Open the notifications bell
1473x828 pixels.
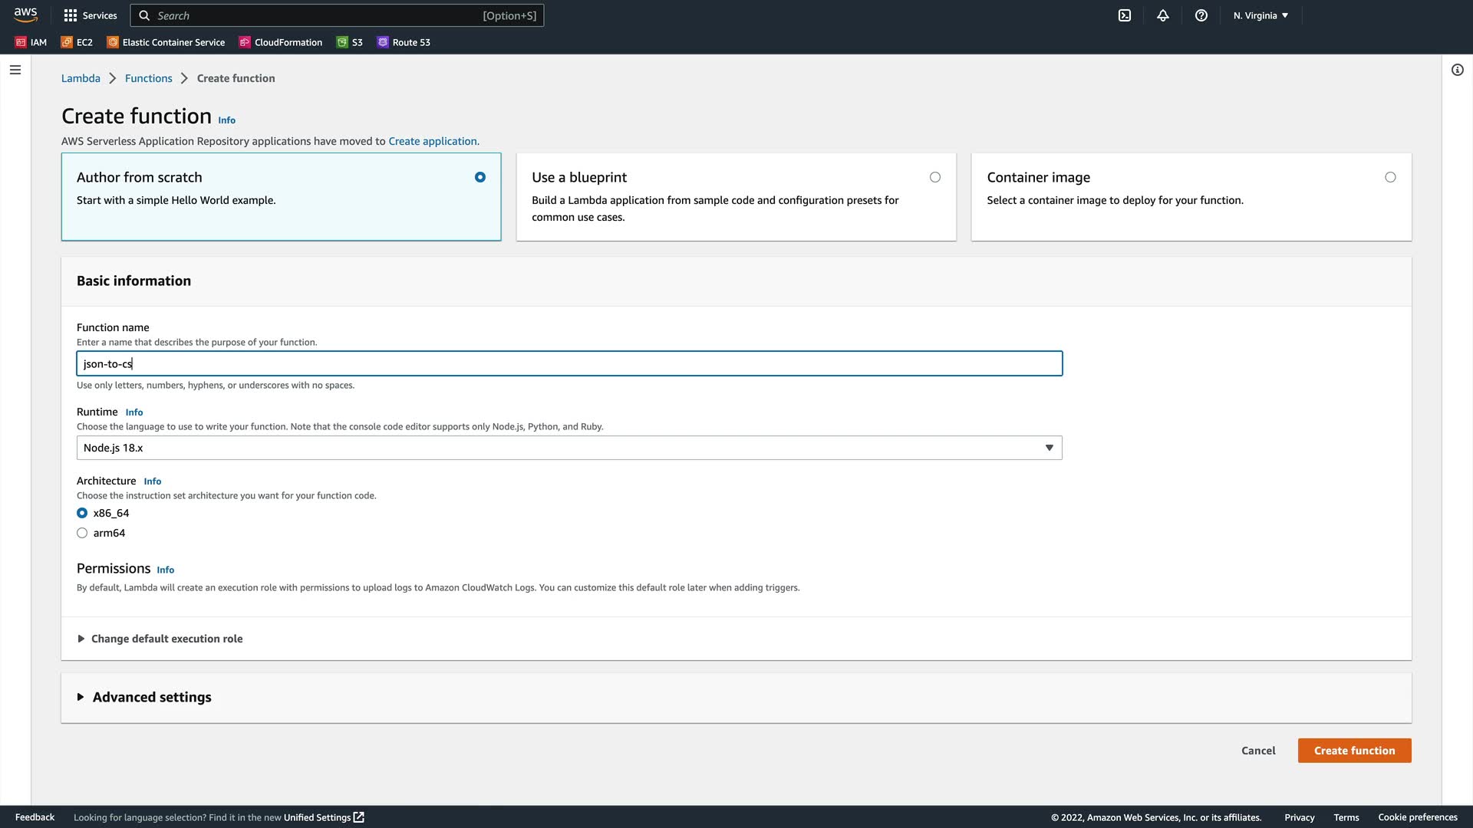(1163, 15)
